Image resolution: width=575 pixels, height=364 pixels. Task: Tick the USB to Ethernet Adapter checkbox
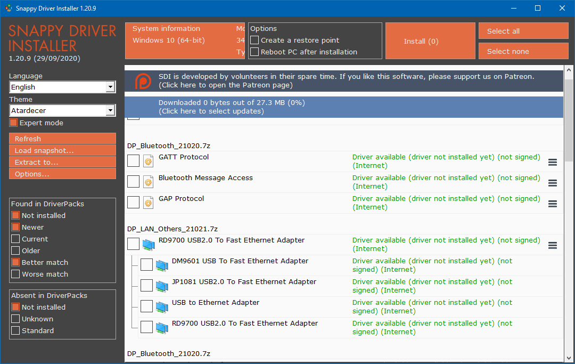coord(147,306)
